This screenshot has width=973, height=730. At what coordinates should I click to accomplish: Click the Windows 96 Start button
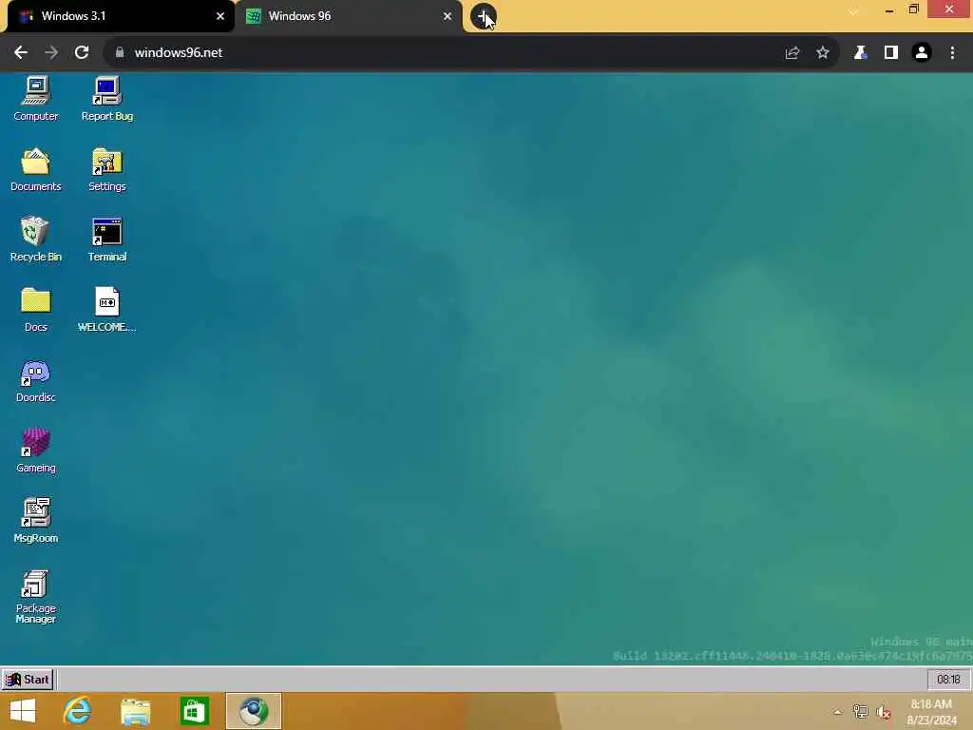(x=28, y=680)
